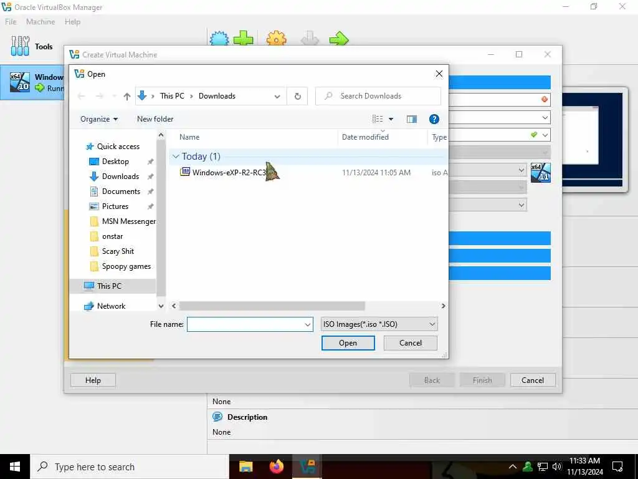
Task: Open the notification center icon
Action: [x=617, y=467]
